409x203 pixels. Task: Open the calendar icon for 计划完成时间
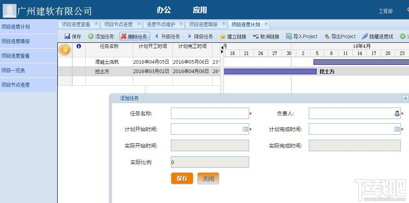coord(397,129)
